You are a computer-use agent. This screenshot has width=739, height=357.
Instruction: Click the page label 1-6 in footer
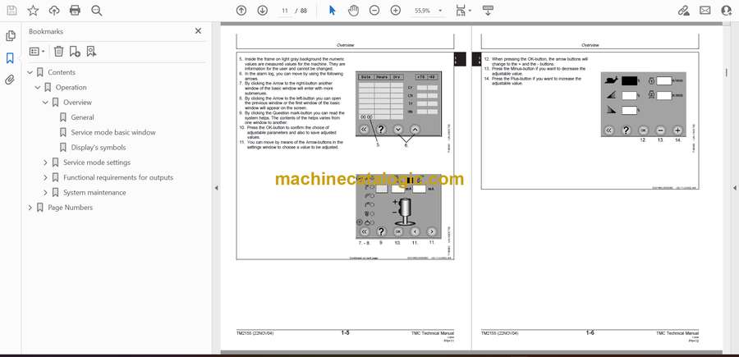[x=590, y=333]
